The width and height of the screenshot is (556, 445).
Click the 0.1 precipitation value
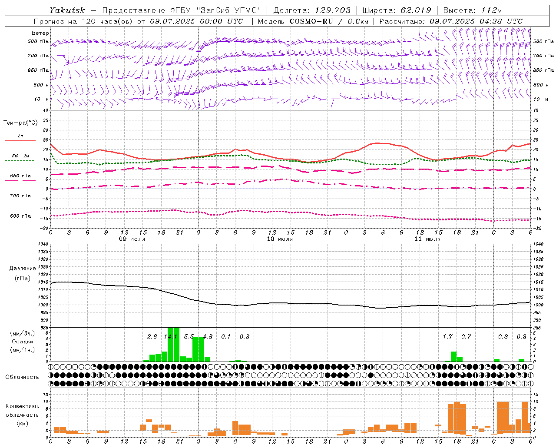226,336
